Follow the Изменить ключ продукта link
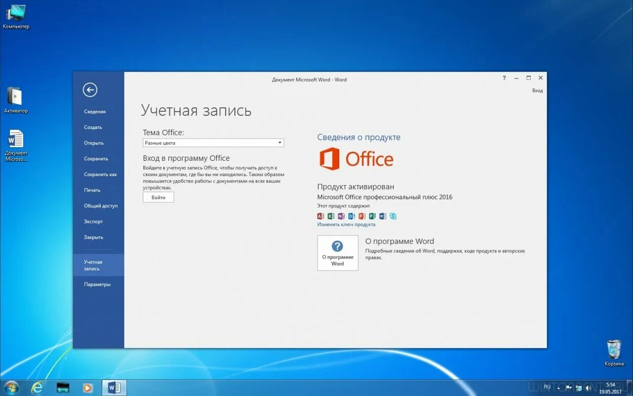This screenshot has width=633, height=396. tap(346, 225)
